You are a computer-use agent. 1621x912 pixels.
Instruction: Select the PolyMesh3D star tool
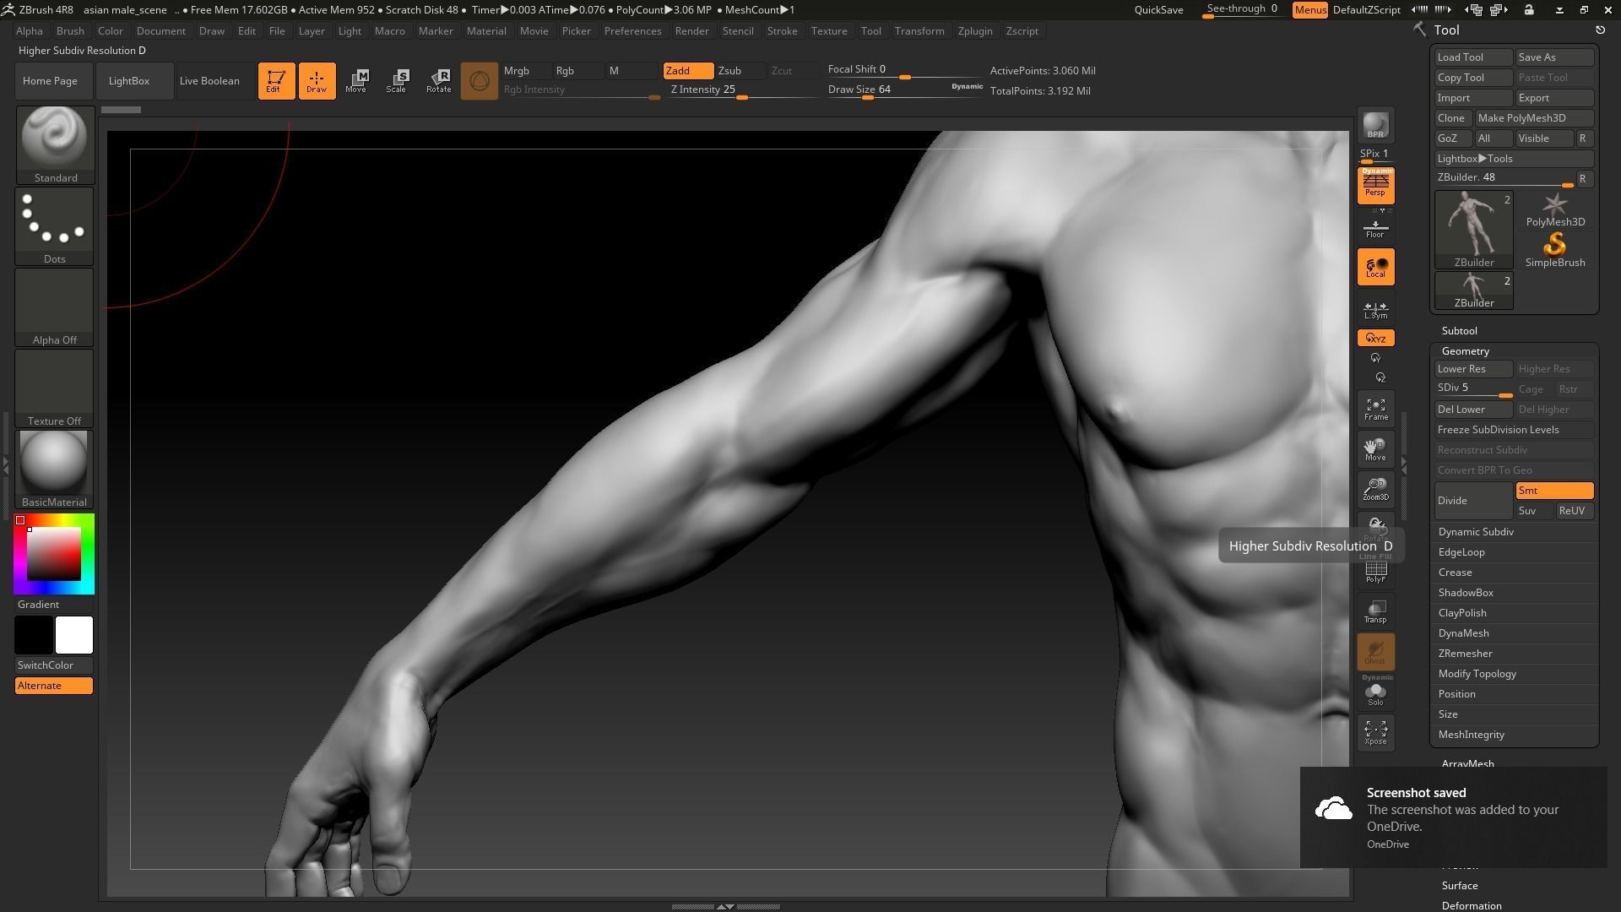1554,209
